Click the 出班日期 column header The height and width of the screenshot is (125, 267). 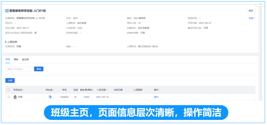pyautogui.click(x=118, y=90)
